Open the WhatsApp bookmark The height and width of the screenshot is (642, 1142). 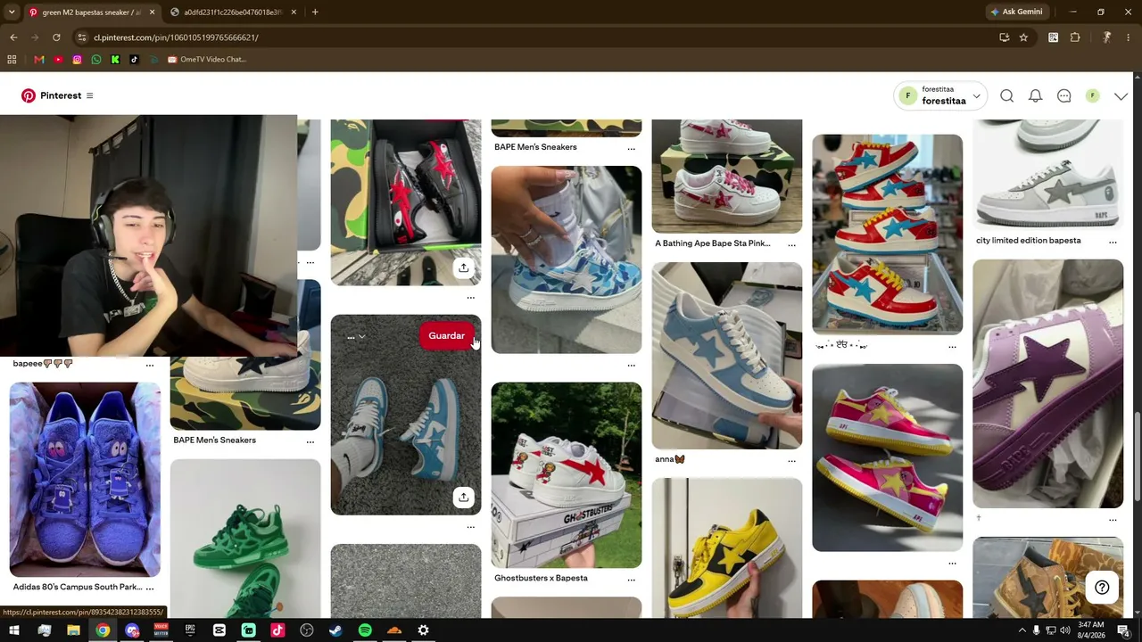(x=96, y=60)
